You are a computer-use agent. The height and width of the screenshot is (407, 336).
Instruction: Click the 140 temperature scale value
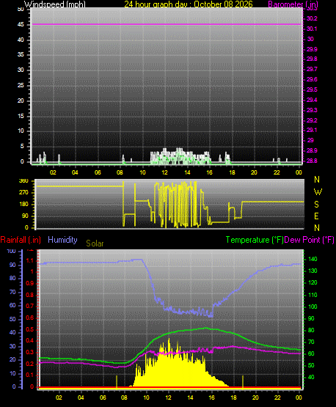click(x=313, y=259)
